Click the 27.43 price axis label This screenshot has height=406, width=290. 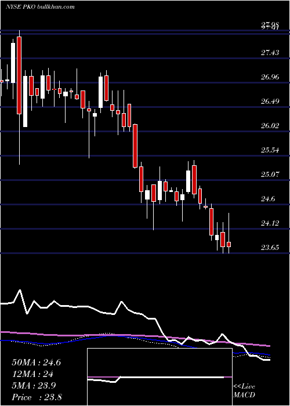tap(270, 53)
